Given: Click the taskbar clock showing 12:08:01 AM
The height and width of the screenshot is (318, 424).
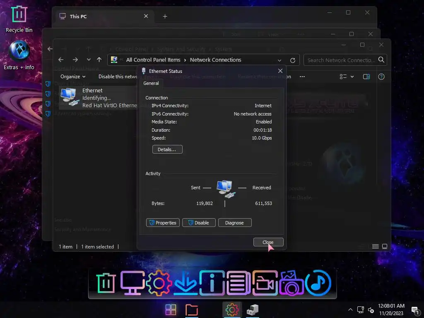Looking at the screenshot, I should 391,306.
